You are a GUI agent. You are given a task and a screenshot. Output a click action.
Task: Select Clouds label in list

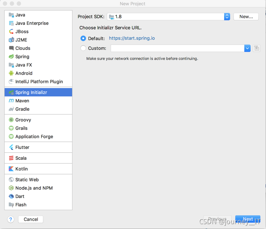pyautogui.click(x=23, y=48)
